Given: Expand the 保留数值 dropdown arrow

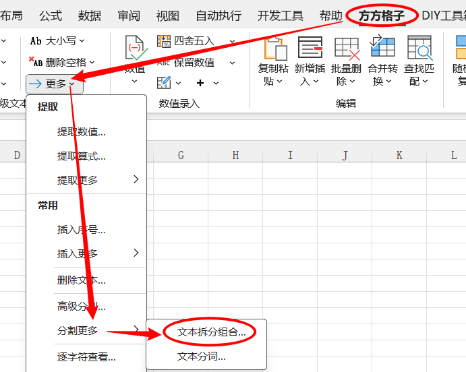Looking at the screenshot, I should (x=233, y=63).
